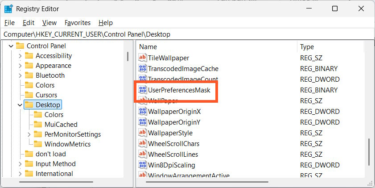375x188 pixels.
Task: Click the string icon beside WallpaperStyle
Action: point(143,133)
